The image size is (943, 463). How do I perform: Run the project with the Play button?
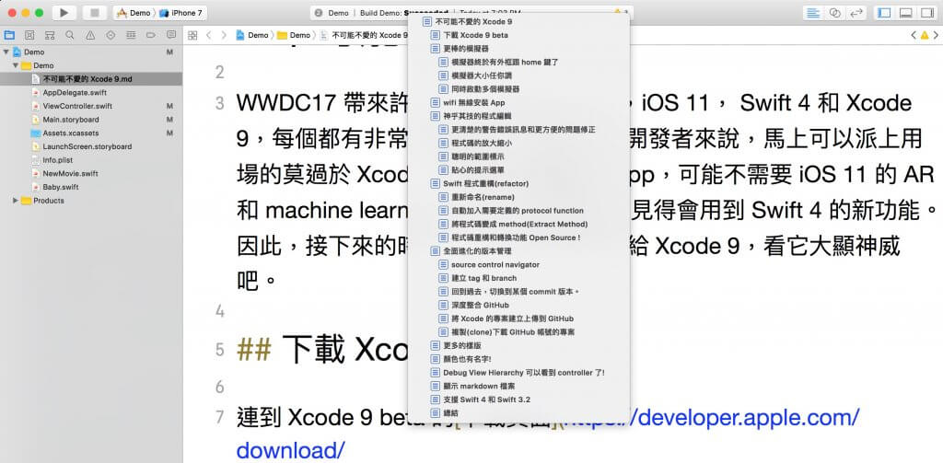click(x=64, y=13)
